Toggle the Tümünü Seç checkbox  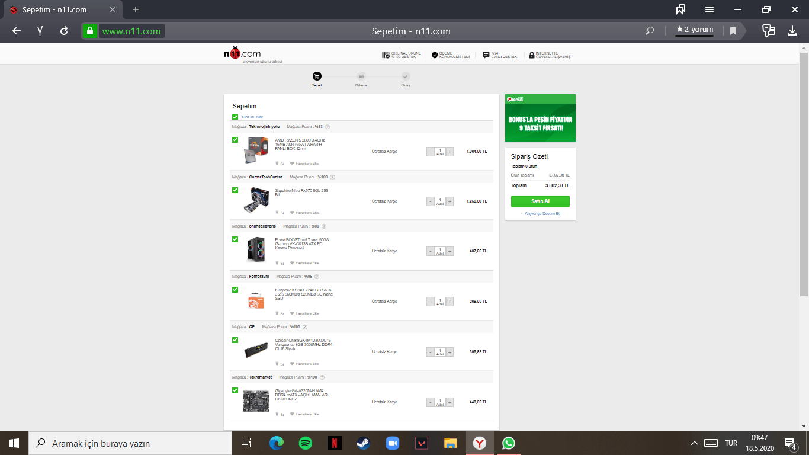click(235, 117)
